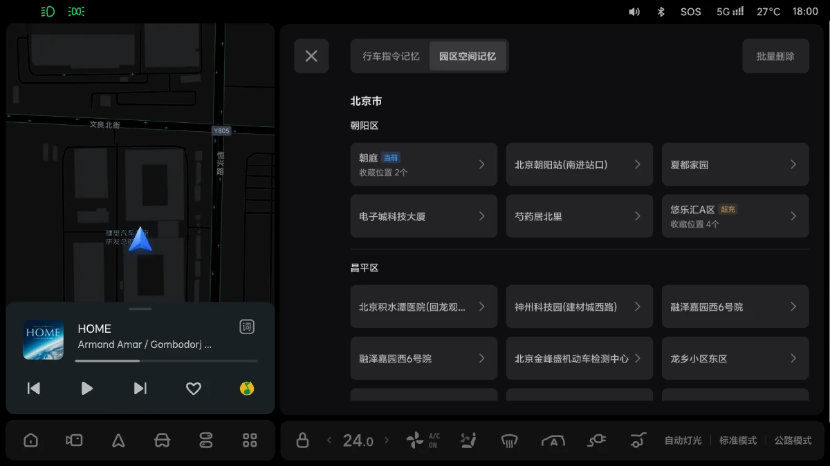Tap the 北京市 city heading
The height and width of the screenshot is (466, 830).
pyautogui.click(x=366, y=101)
